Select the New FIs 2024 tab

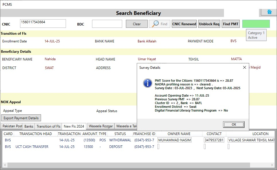point(74,126)
